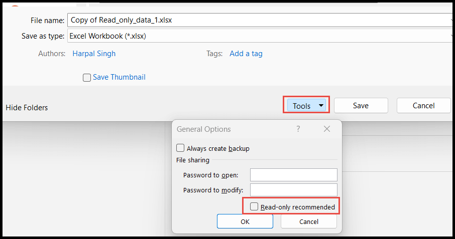
Task: Cancel the Save As dialog
Action: 423,106
